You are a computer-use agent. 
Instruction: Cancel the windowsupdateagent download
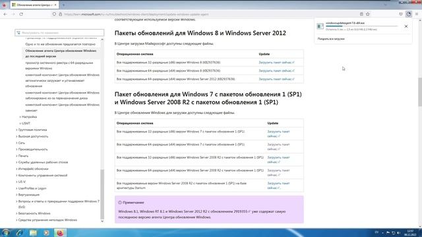coord(406,26)
